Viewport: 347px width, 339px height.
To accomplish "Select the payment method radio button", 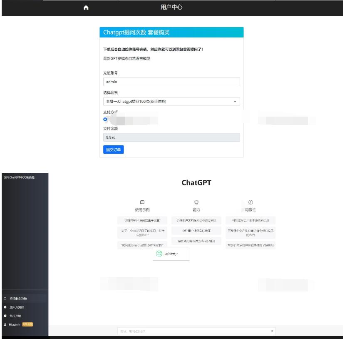I will point(105,120).
